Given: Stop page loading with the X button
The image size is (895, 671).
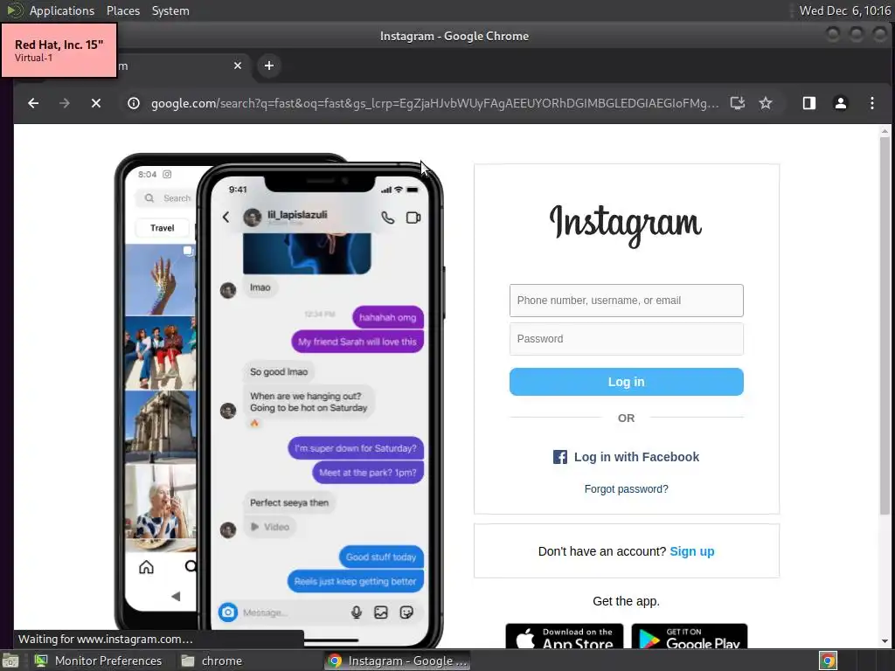Looking at the screenshot, I should click(96, 103).
